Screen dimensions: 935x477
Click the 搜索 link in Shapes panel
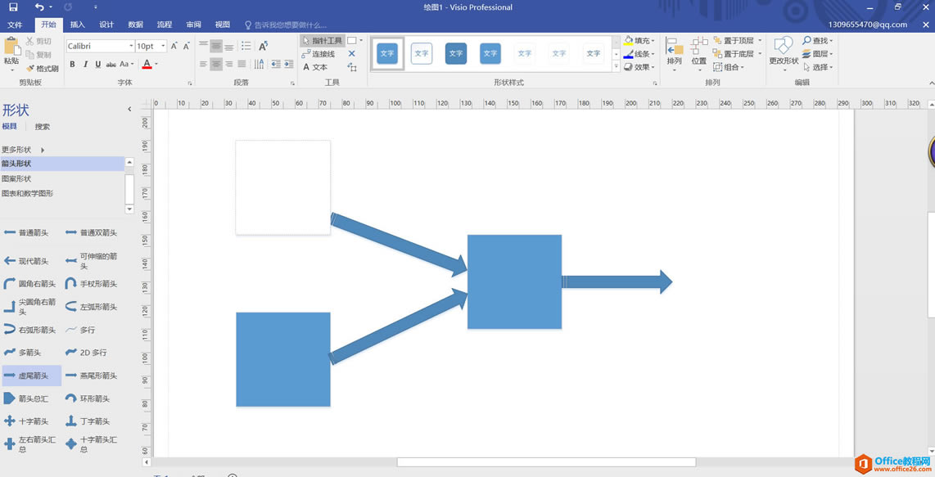[42, 127]
